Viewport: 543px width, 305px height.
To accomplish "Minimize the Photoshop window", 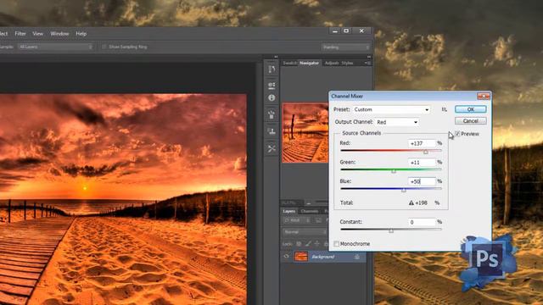I will point(334,30).
